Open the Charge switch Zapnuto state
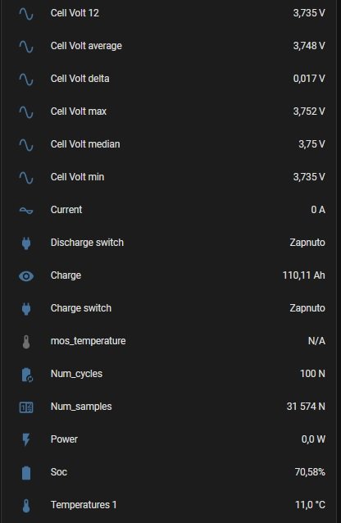The height and width of the screenshot is (523, 341). pyautogui.click(x=307, y=308)
